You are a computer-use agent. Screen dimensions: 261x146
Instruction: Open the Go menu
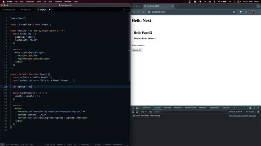(44, 2)
